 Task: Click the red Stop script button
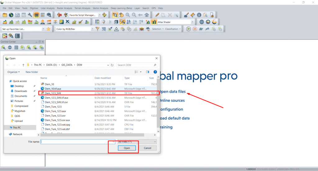tap(195, 29)
